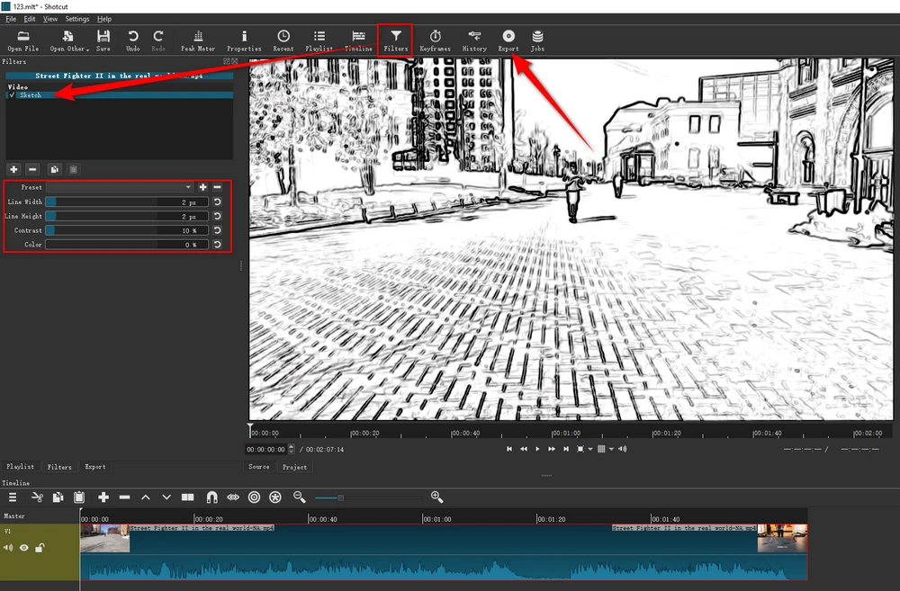The width and height of the screenshot is (900, 591).
Task: Switch to the Playlist tab
Action: coord(20,467)
